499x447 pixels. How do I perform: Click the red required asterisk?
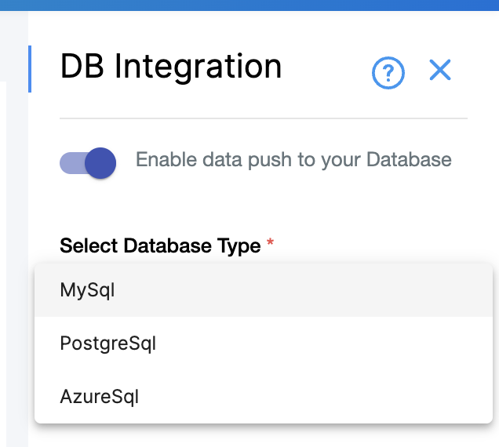[x=271, y=244]
